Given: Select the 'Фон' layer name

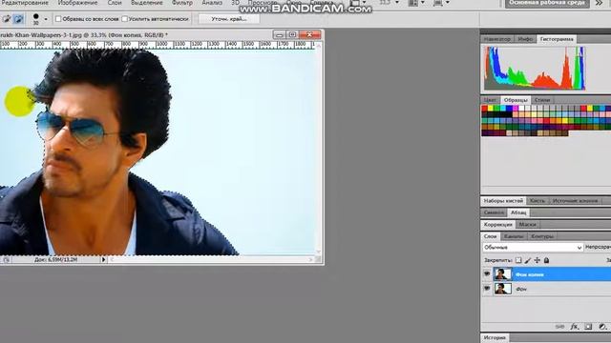Looking at the screenshot, I should (521, 289).
